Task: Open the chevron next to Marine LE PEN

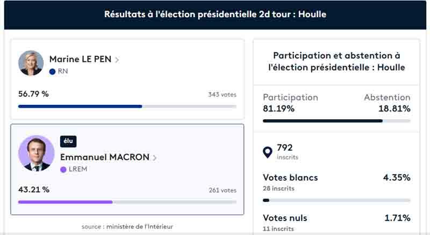Action: (x=117, y=59)
